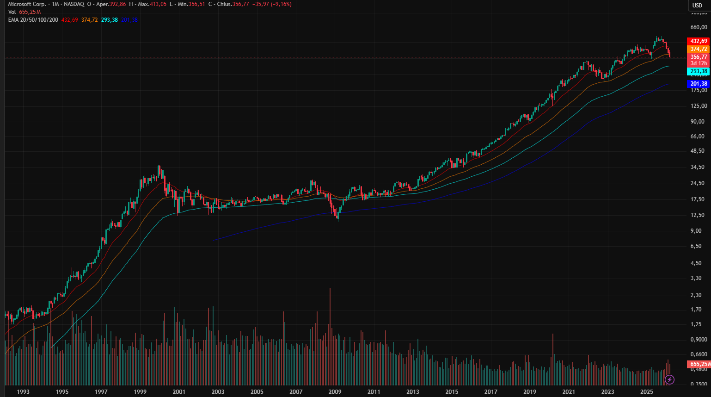711x397 pixels.
Task: Click the 3,30 price scale label
Action: click(696, 278)
